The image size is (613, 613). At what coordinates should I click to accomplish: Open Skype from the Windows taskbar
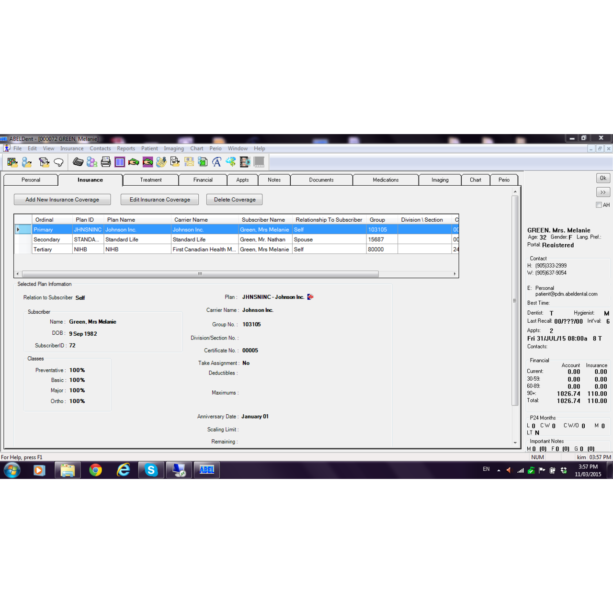[x=151, y=470]
